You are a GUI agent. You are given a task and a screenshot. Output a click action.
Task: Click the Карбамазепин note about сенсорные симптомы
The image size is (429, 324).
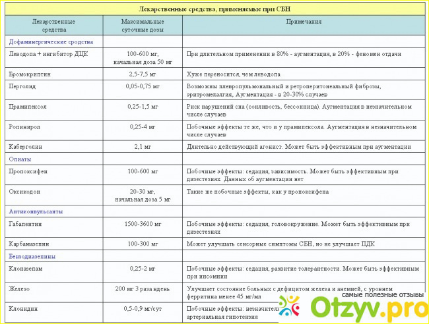point(284,243)
